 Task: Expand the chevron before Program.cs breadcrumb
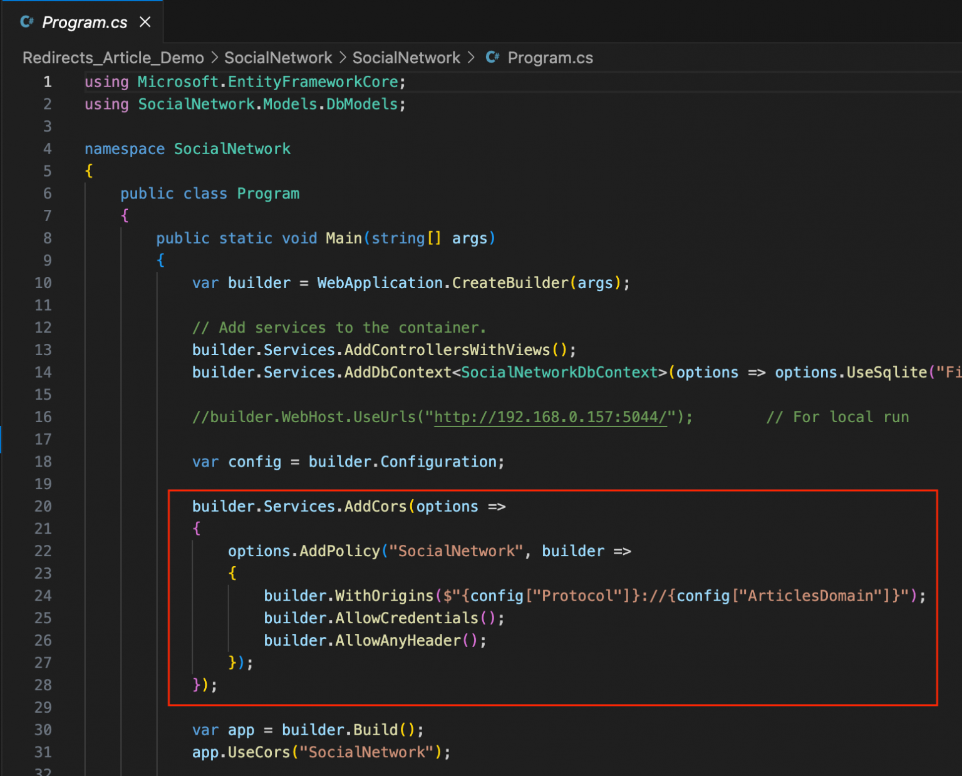click(471, 57)
